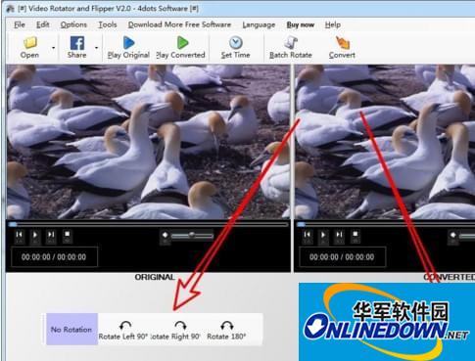475x361 pixels.
Task: Open the Options menu
Action: [73, 24]
